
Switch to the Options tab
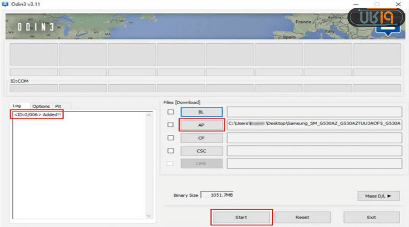(41, 106)
